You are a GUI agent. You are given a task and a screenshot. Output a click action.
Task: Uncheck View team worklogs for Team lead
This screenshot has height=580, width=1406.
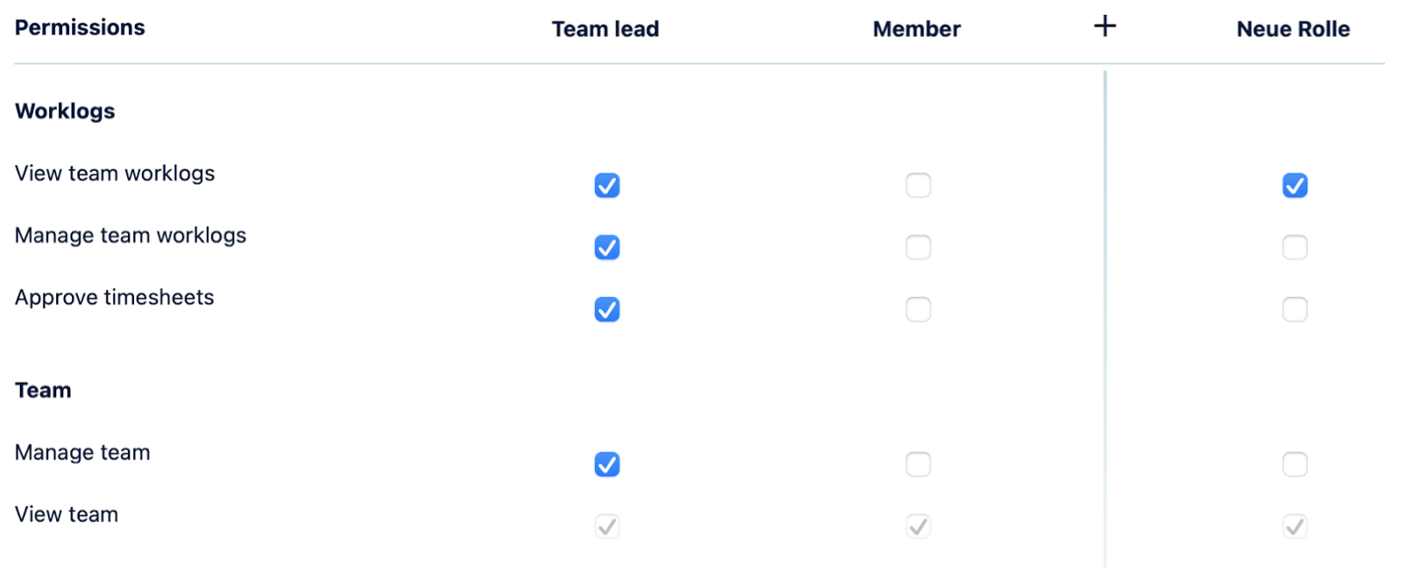tap(607, 186)
